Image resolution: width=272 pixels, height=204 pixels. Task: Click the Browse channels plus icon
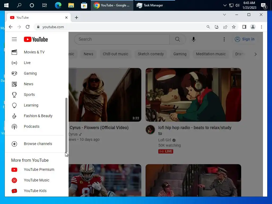coord(14,144)
